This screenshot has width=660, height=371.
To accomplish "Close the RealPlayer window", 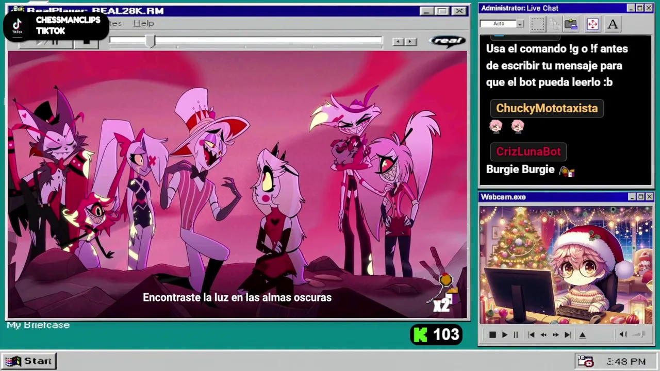I will point(459,11).
